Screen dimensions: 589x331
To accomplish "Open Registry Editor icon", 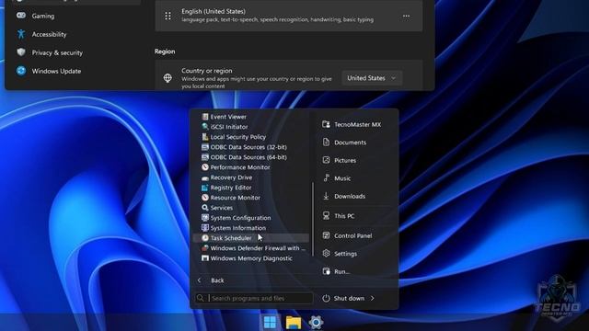I will pyautogui.click(x=204, y=188).
